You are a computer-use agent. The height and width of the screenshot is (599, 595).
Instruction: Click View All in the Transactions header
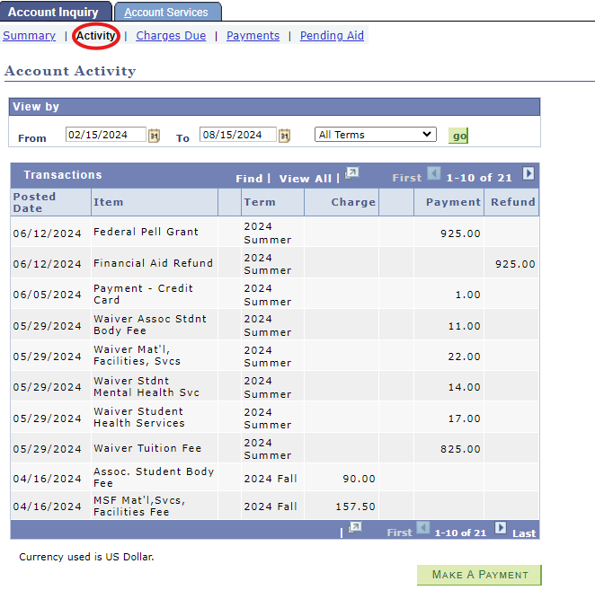coord(306,179)
